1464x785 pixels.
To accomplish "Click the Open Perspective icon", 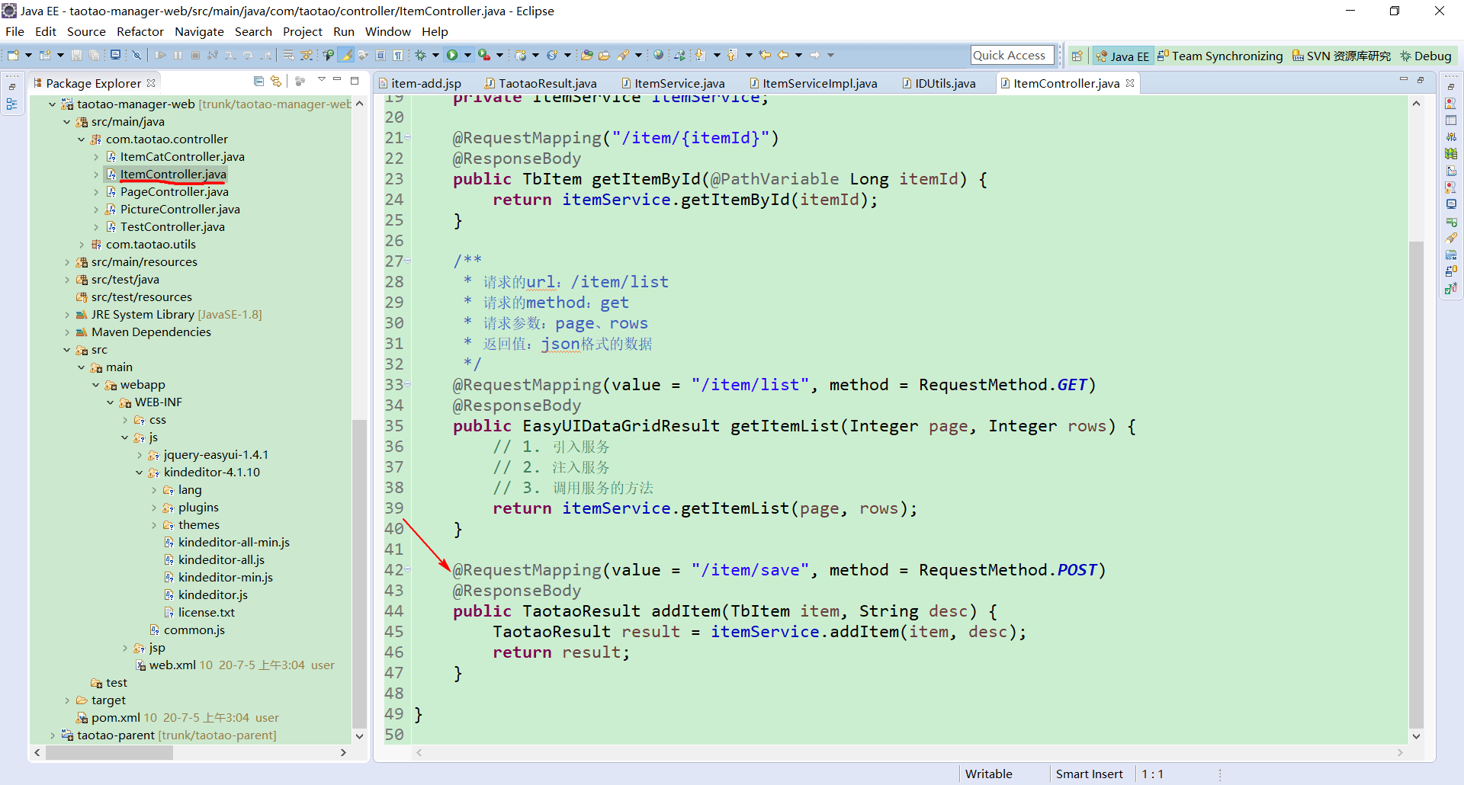I will point(1077,56).
